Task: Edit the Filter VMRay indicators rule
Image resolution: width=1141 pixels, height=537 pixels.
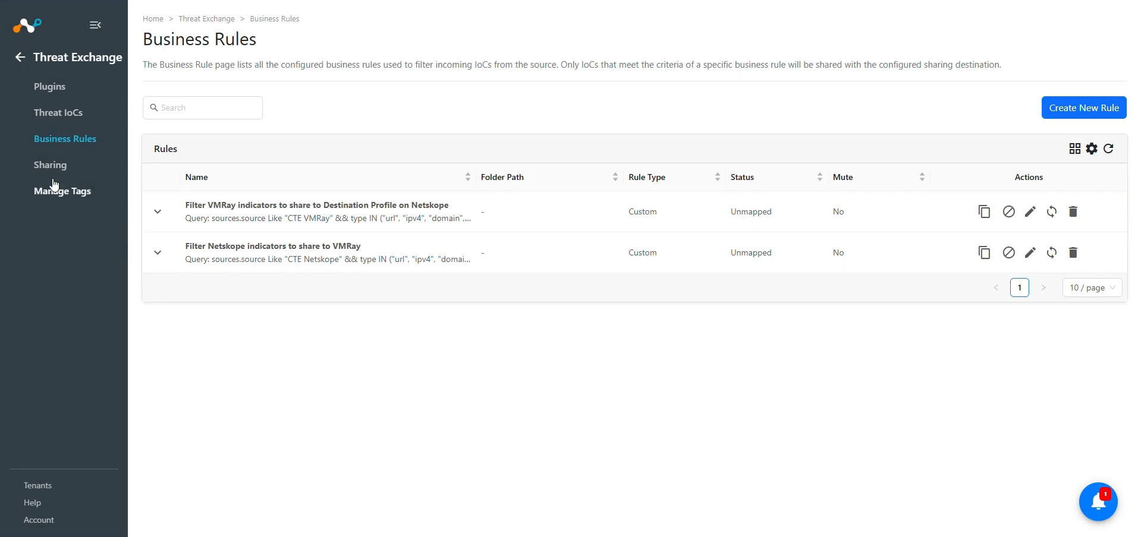Action: pos(1030,211)
